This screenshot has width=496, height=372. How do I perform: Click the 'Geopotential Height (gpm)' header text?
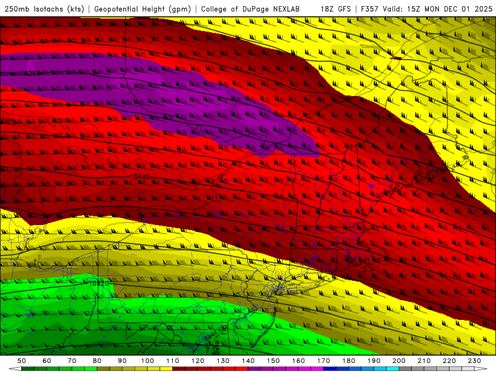pyautogui.click(x=143, y=9)
